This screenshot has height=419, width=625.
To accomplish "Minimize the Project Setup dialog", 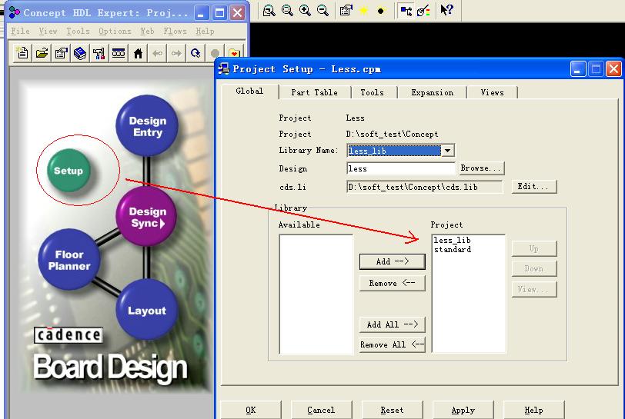I will click(578, 69).
